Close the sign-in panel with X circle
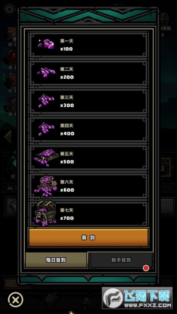Screen dimensions: 177x314 click(x=15, y=300)
